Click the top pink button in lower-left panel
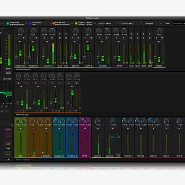The image size is (185, 185). (x=8, y=130)
